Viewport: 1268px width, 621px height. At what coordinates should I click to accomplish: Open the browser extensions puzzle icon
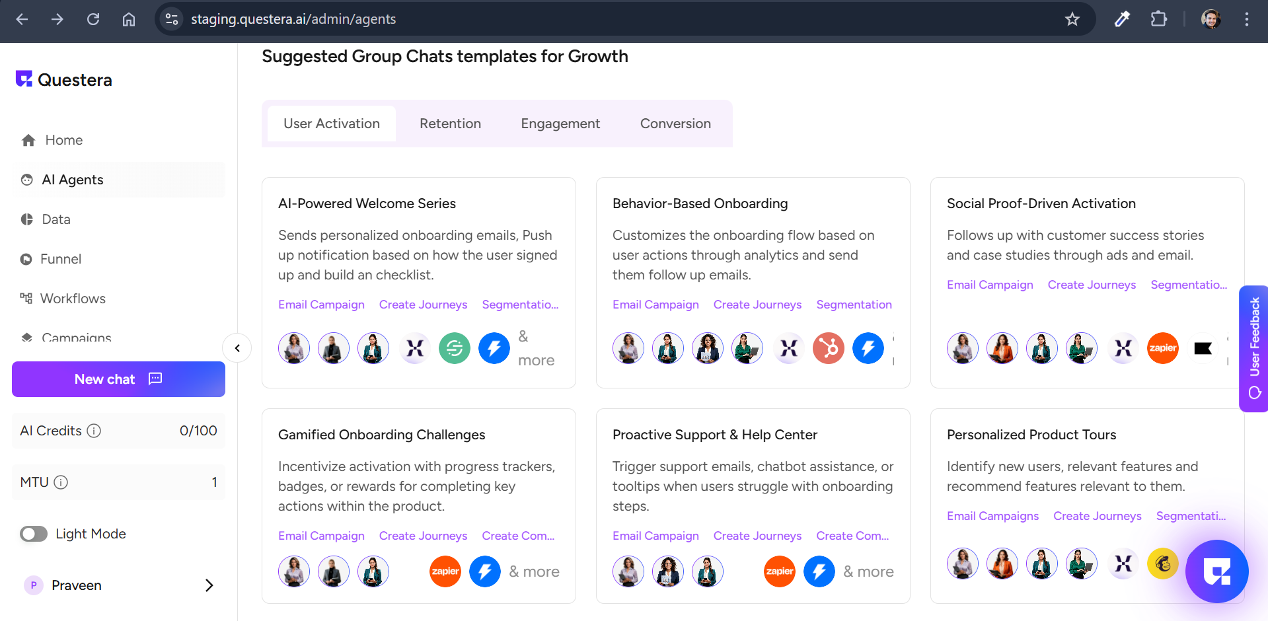[1159, 19]
